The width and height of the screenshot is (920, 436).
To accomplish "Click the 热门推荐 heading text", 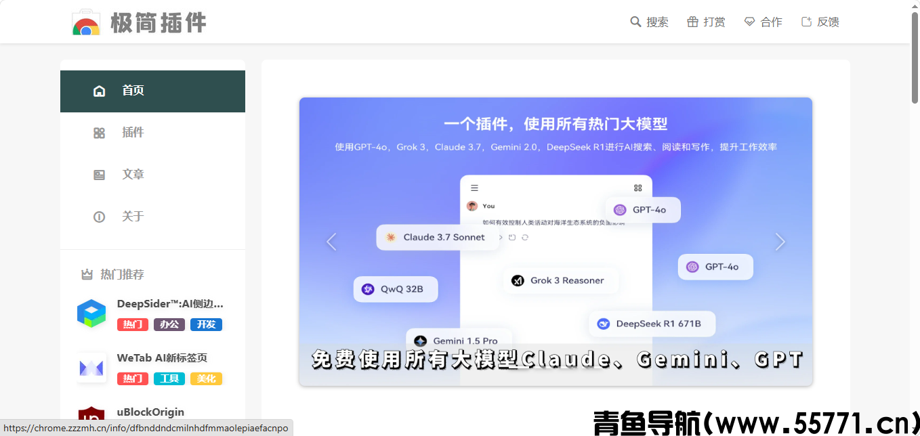I will [122, 274].
